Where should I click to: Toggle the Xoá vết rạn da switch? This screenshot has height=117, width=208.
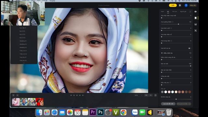pos(190,48)
